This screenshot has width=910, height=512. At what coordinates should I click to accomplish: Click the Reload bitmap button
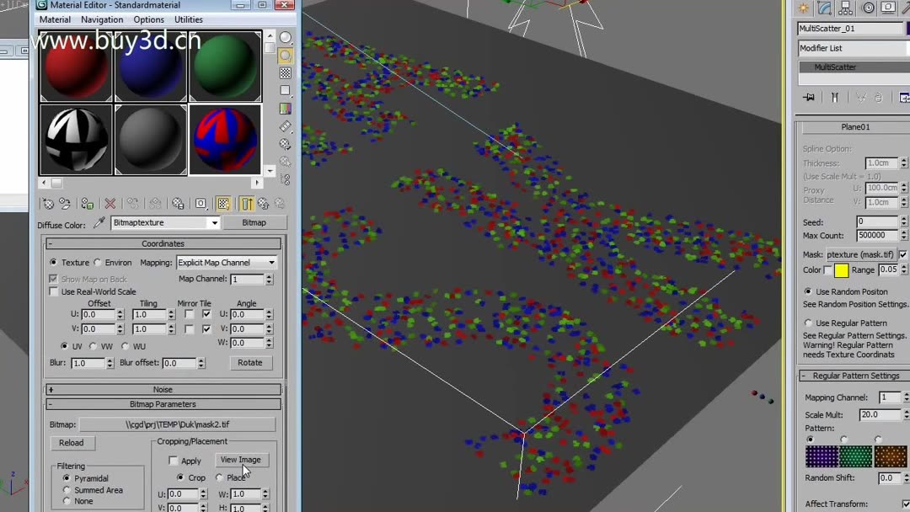[72, 443]
